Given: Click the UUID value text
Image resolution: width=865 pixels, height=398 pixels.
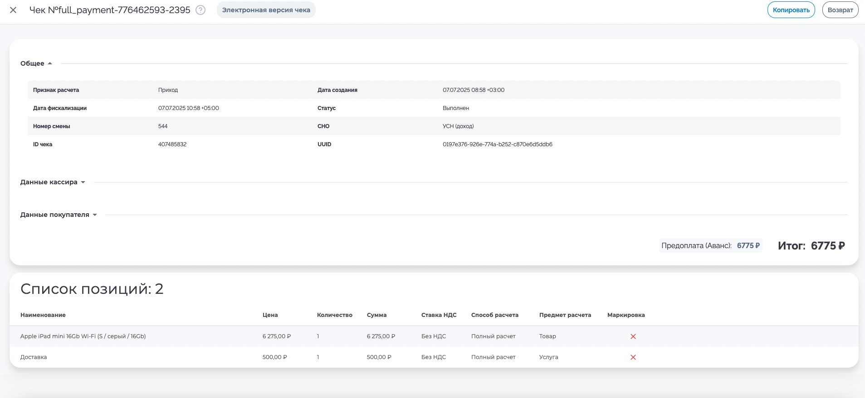Looking at the screenshot, I should pos(497,144).
